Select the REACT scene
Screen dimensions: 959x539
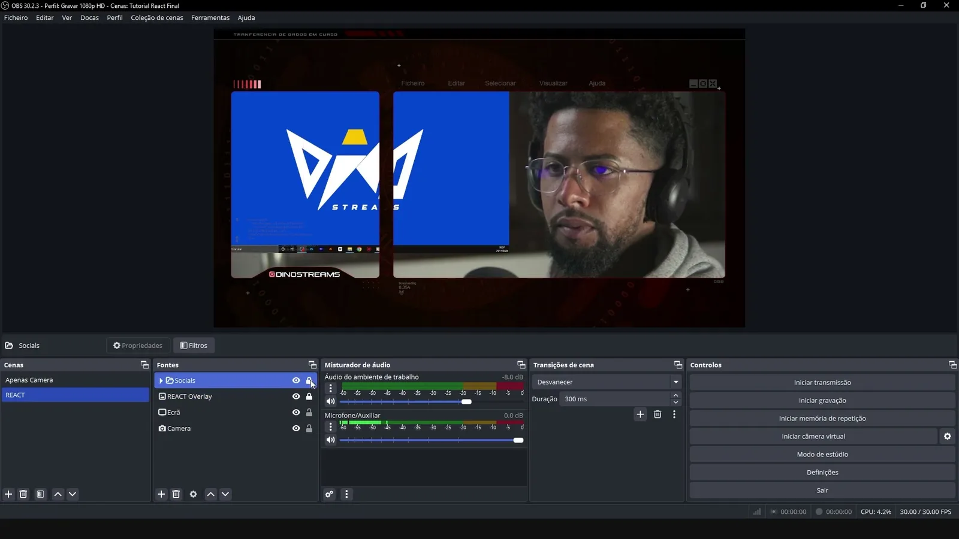(x=75, y=395)
